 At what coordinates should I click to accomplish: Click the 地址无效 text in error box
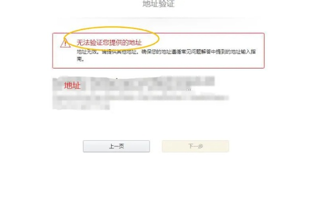click(x=87, y=52)
